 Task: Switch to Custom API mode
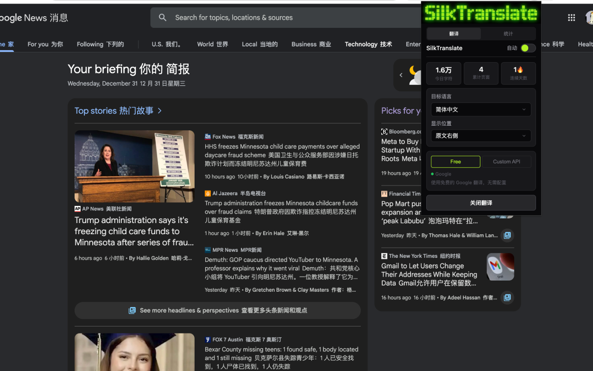click(x=507, y=161)
